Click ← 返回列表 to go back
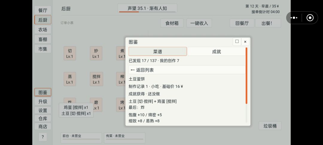The width and height of the screenshot is (323, 145). pos(187,70)
